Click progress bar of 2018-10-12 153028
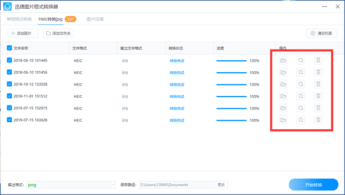The width and height of the screenshot is (345, 195). tap(232, 84)
